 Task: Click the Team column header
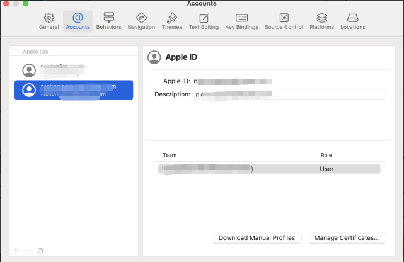click(x=170, y=155)
